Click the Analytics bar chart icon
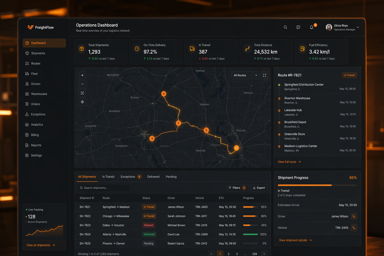This screenshot has width=384, height=256. click(x=27, y=124)
